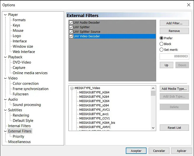Collapse the Player tree section
This screenshot has height=156, width=194.
click(5, 15)
